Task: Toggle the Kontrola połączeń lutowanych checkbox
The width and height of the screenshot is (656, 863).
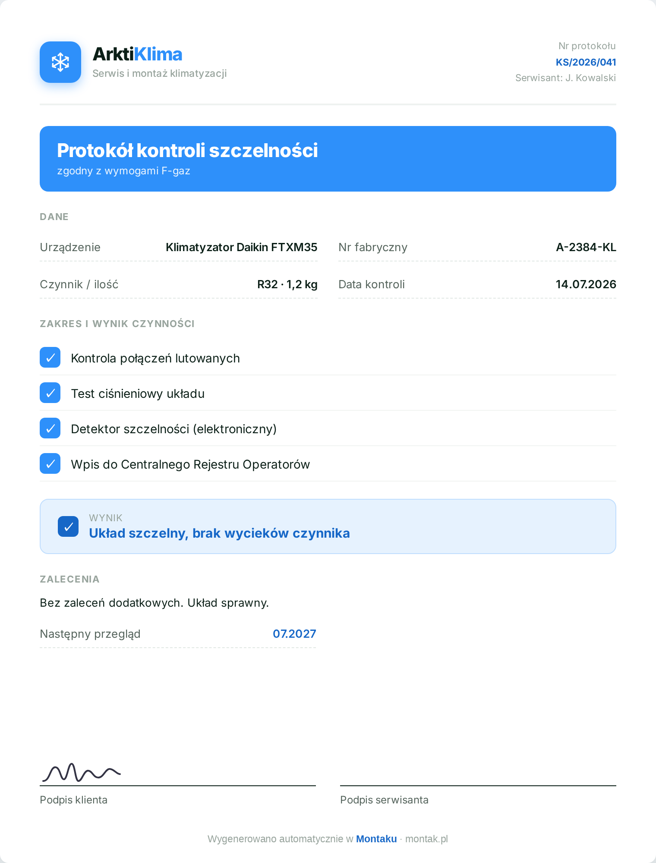Action: pyautogui.click(x=50, y=357)
